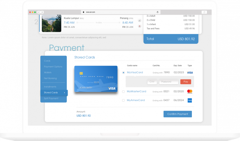240x141 pixels.
Task: Click the Stored Cards section heading
Action: click(85, 57)
